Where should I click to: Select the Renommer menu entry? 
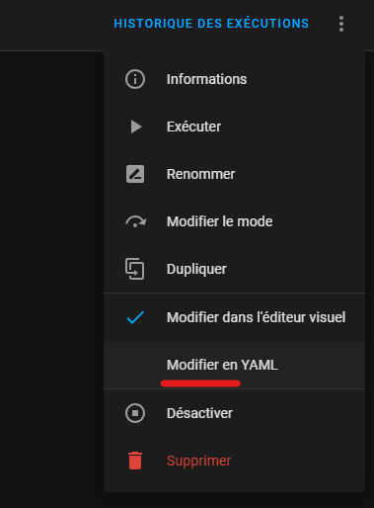234,174
